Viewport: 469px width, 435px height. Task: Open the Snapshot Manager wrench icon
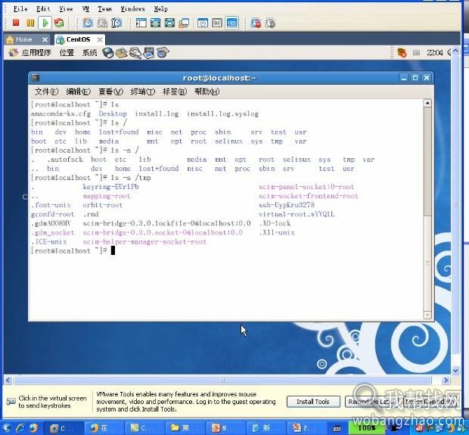point(116,23)
